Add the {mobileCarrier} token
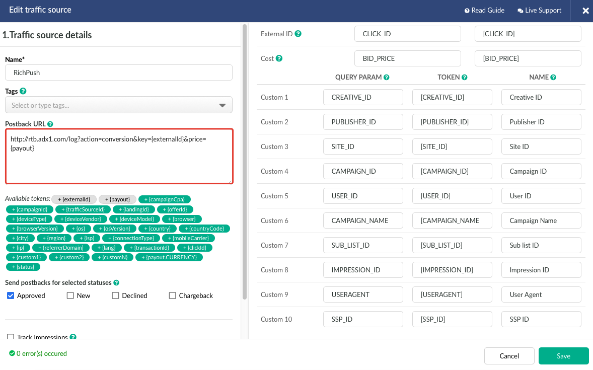The height and width of the screenshot is (370, 593). (188, 238)
